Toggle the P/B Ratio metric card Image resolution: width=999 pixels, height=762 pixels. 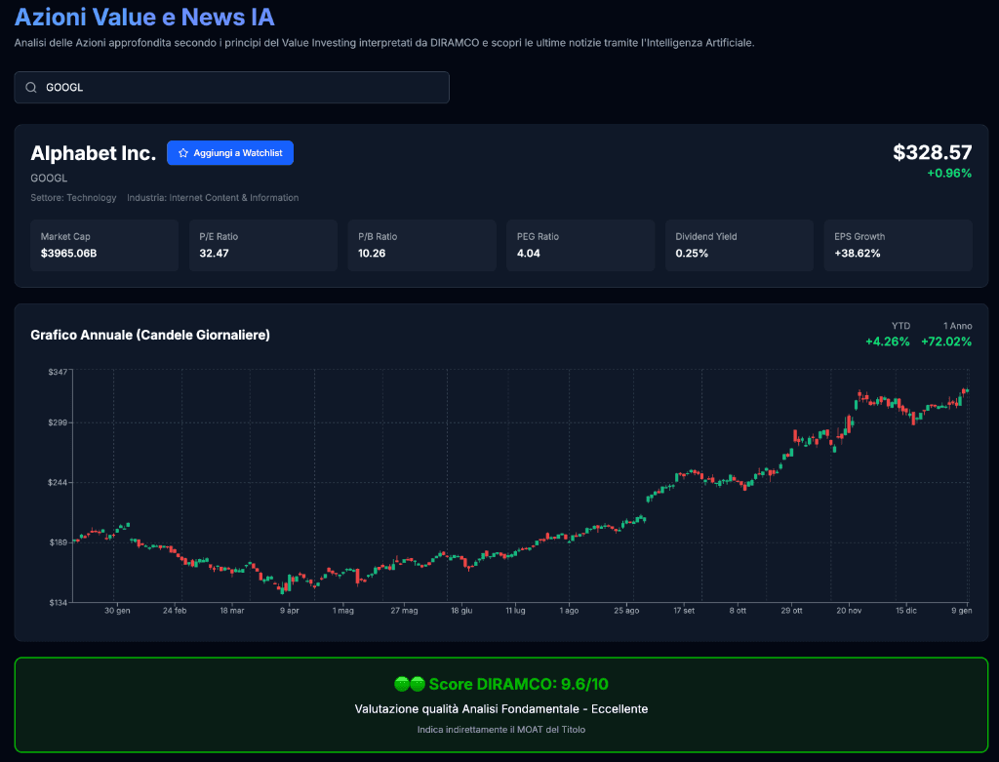click(x=421, y=245)
